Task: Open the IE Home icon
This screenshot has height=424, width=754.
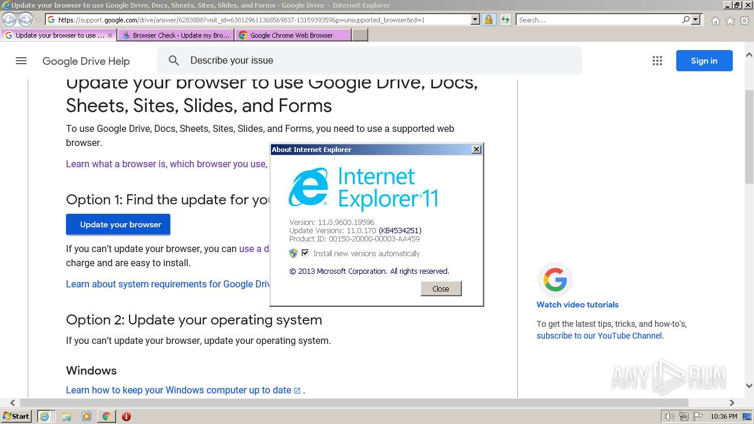Action: [x=715, y=21]
